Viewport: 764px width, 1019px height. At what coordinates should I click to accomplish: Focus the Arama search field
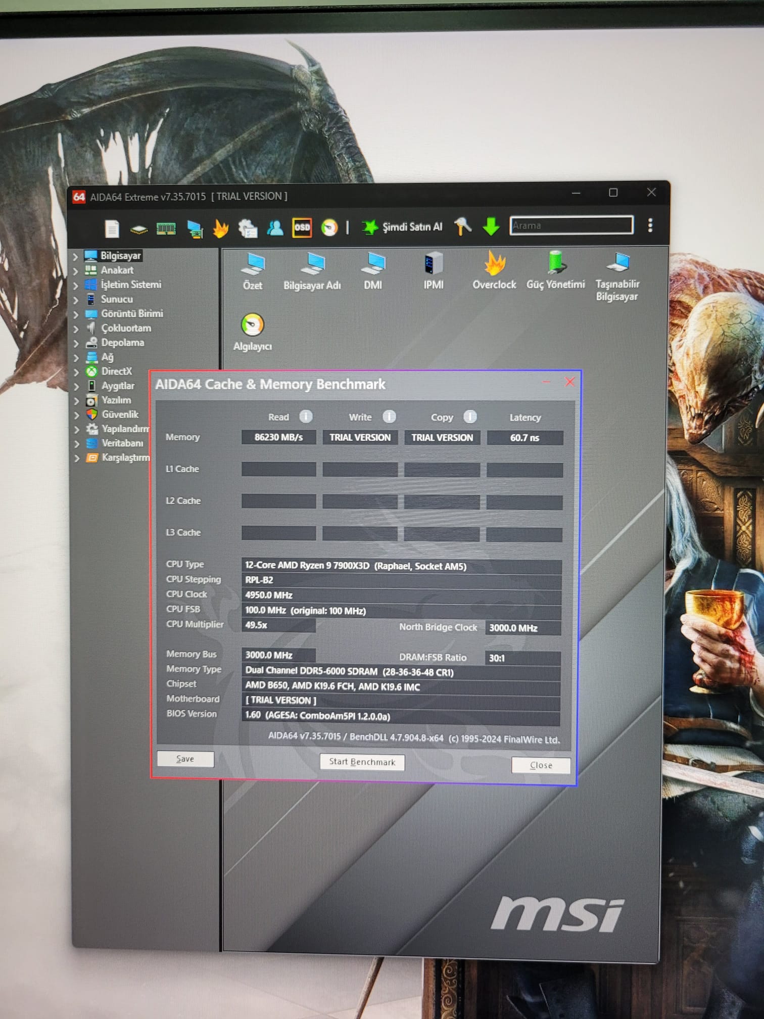click(x=571, y=225)
